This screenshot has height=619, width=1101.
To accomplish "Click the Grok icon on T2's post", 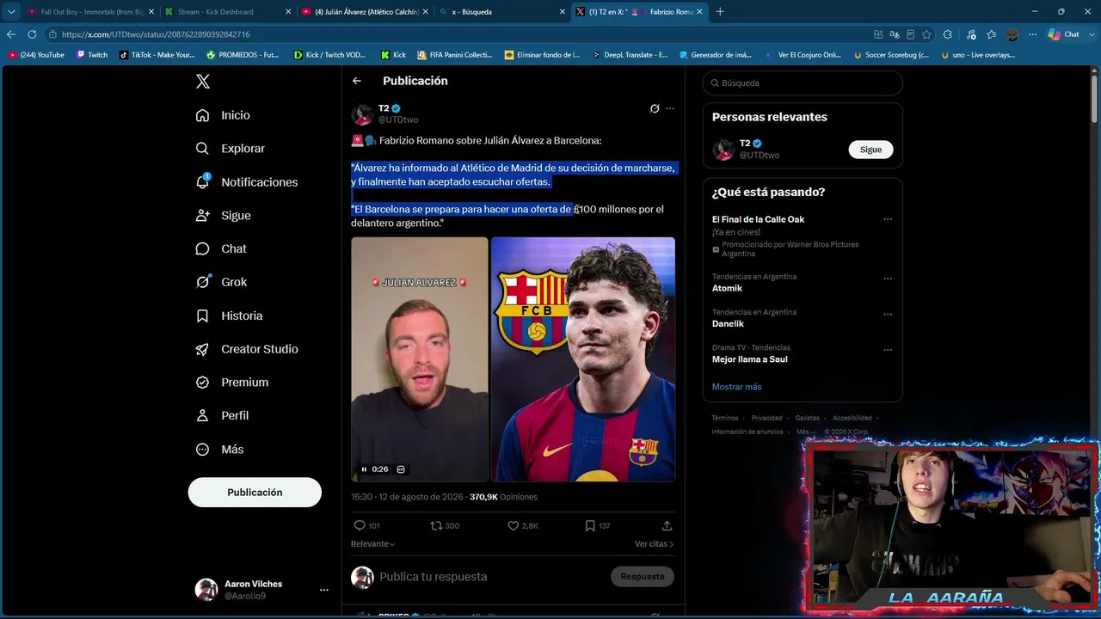I will tap(655, 108).
